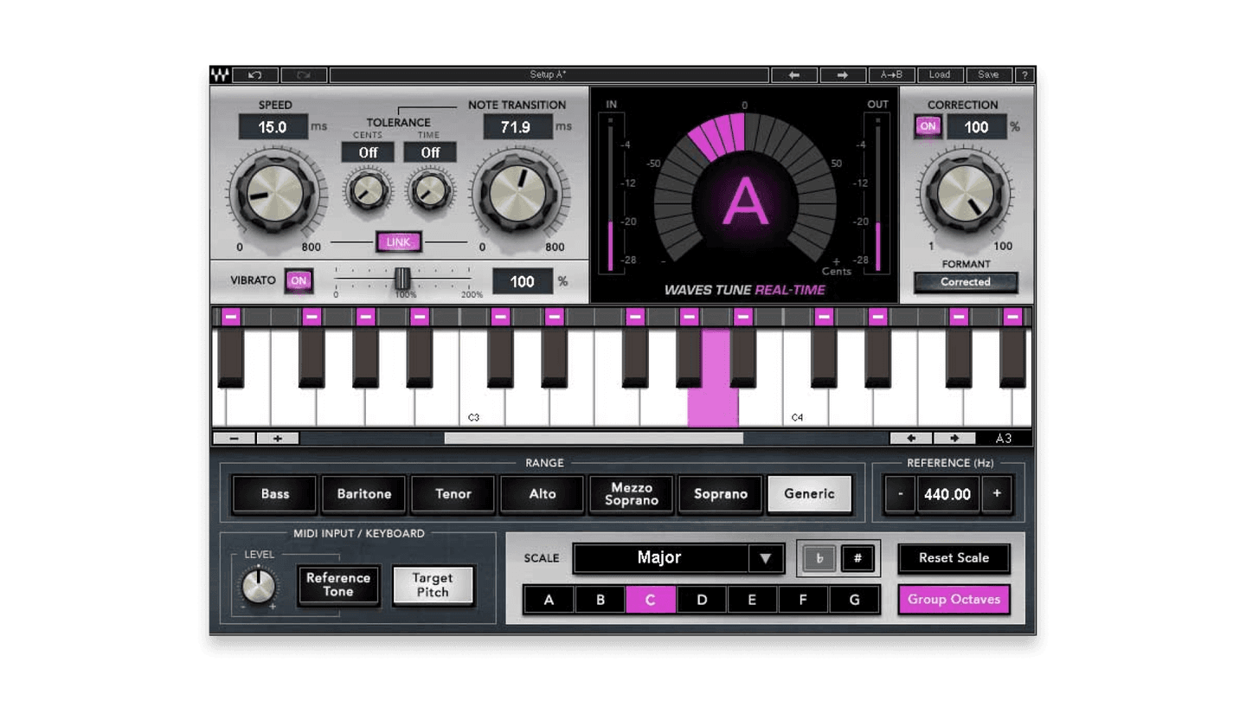Open the Formant Corrected selector
This screenshot has height=701, width=1246.
966,282
